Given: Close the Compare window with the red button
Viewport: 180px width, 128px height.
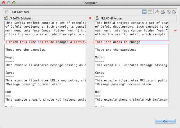Looking at the screenshot, I should (4, 3).
